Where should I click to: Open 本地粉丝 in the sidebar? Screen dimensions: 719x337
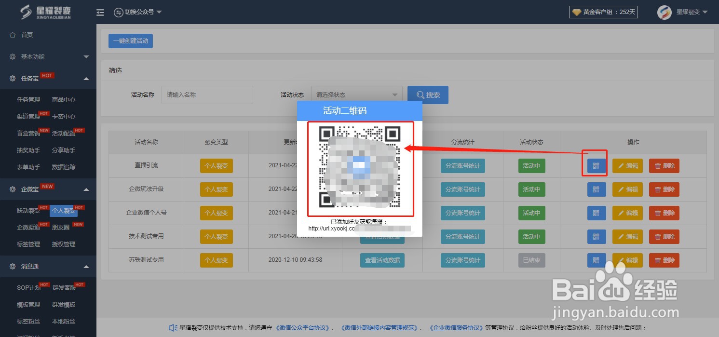(x=64, y=322)
